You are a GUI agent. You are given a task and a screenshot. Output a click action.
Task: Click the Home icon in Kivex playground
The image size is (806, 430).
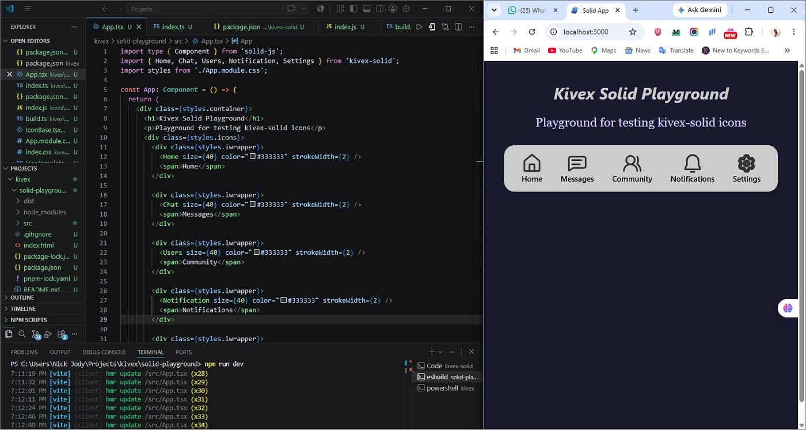pyautogui.click(x=532, y=164)
